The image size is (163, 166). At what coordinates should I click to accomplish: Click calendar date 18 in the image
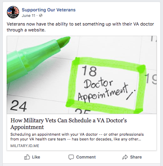(x=89, y=71)
